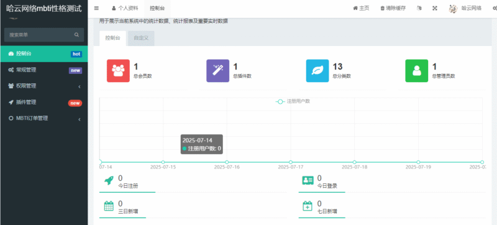Screen dimensions: 497x225
Task: Toggle sidebar with hamburger menu icon
Action: point(96,8)
